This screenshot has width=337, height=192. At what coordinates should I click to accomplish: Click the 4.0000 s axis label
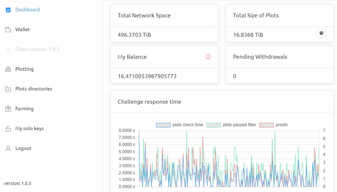(x=127, y=159)
